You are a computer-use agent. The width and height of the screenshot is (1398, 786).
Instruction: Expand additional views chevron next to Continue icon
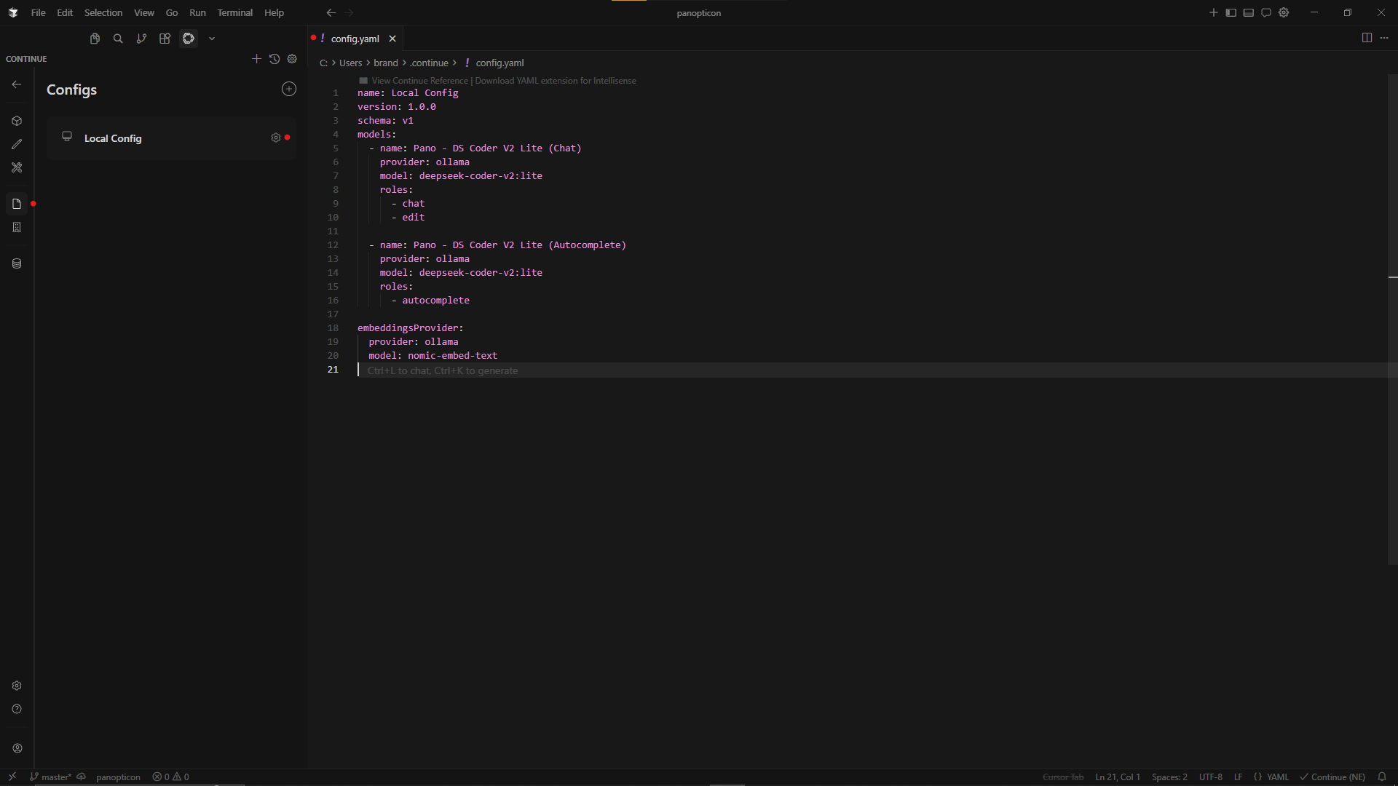[x=212, y=39]
